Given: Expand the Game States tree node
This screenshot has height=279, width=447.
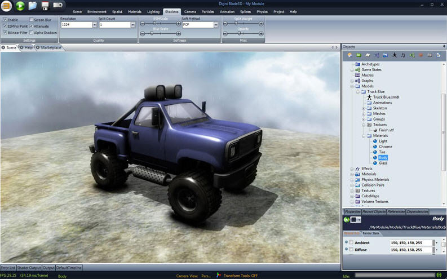Looking at the screenshot, I should coord(352,70).
